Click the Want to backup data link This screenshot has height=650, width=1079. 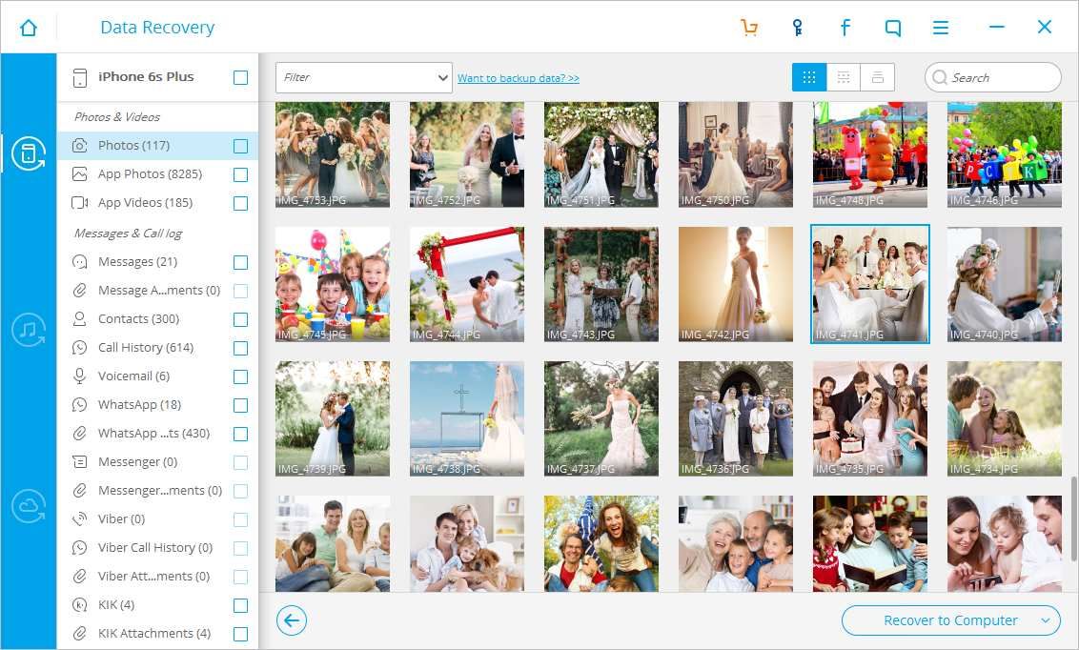[x=519, y=78]
